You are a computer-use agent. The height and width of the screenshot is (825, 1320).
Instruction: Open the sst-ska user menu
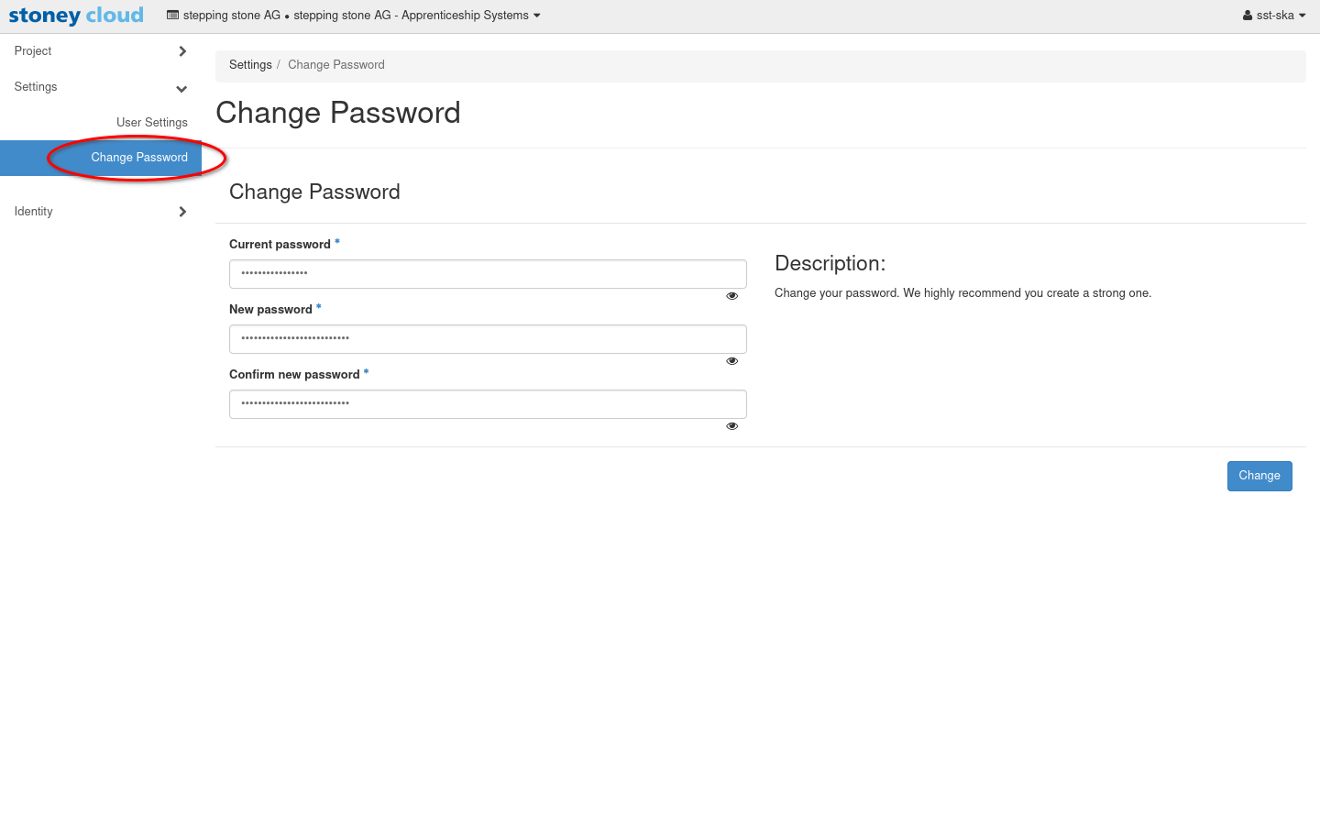[x=1276, y=16]
